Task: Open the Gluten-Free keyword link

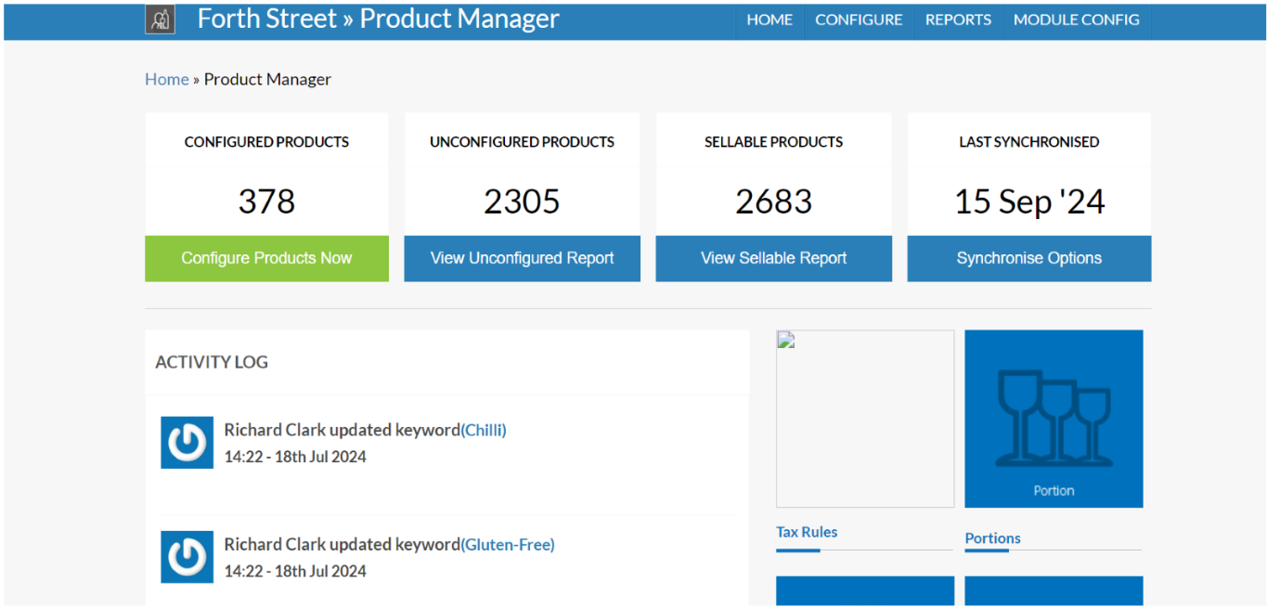Action: [508, 545]
